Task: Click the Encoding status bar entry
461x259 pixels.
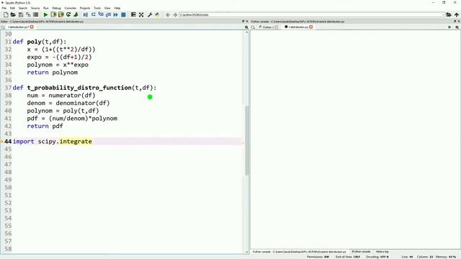Action: coord(377,257)
